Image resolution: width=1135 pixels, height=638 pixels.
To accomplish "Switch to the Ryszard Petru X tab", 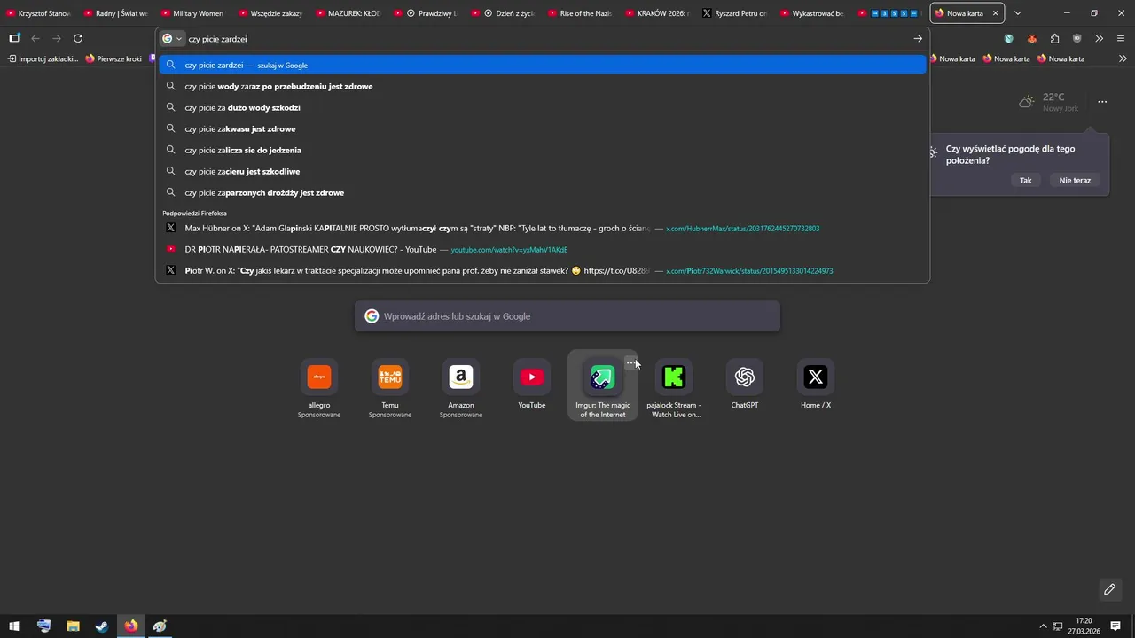I will coord(734,13).
